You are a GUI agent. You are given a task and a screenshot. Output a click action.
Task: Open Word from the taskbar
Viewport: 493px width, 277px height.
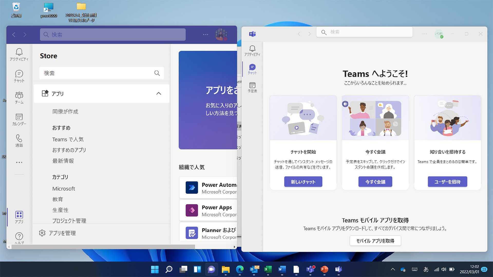[x=282, y=269]
